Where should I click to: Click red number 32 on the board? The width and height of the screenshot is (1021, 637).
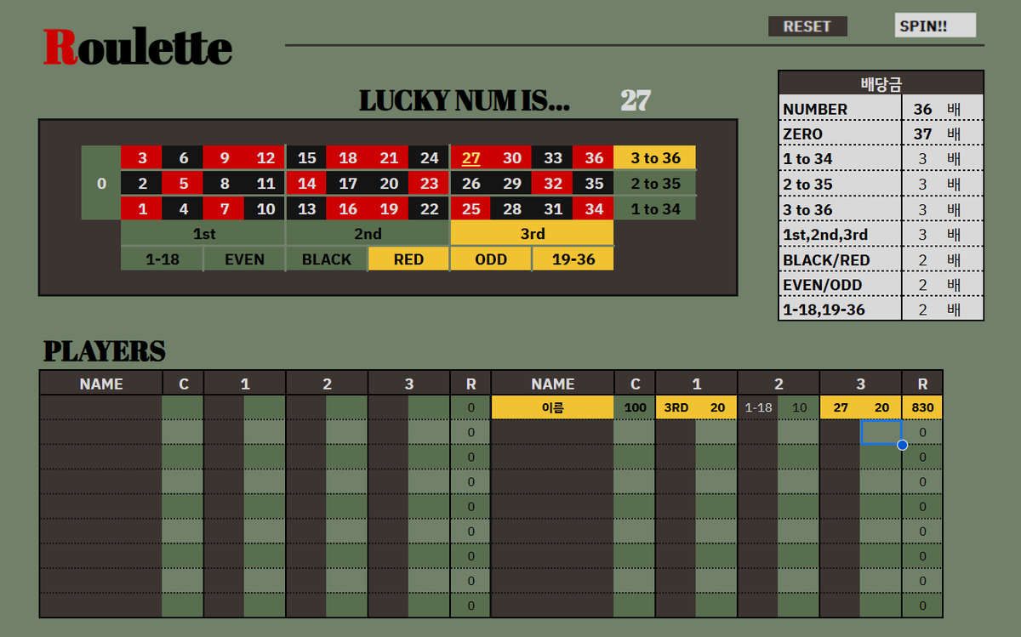[553, 183]
